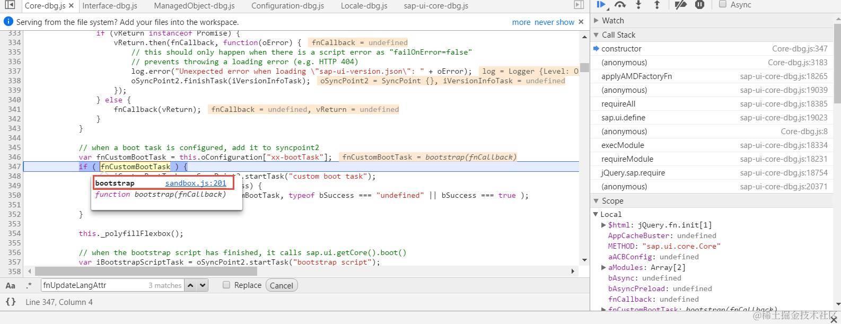This screenshot has height=324, width=841.
Task: Click 'Line 347, Column 4' status text
Action: click(x=59, y=302)
